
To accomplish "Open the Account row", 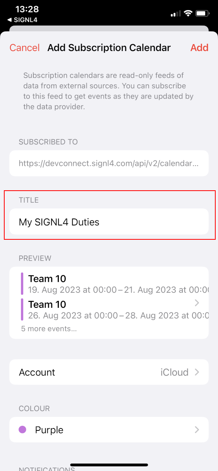I will (109, 372).
